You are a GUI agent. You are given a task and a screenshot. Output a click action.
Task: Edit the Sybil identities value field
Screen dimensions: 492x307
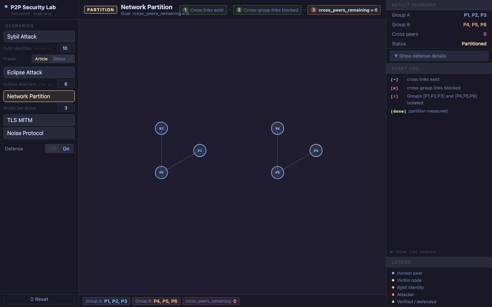tap(66, 48)
